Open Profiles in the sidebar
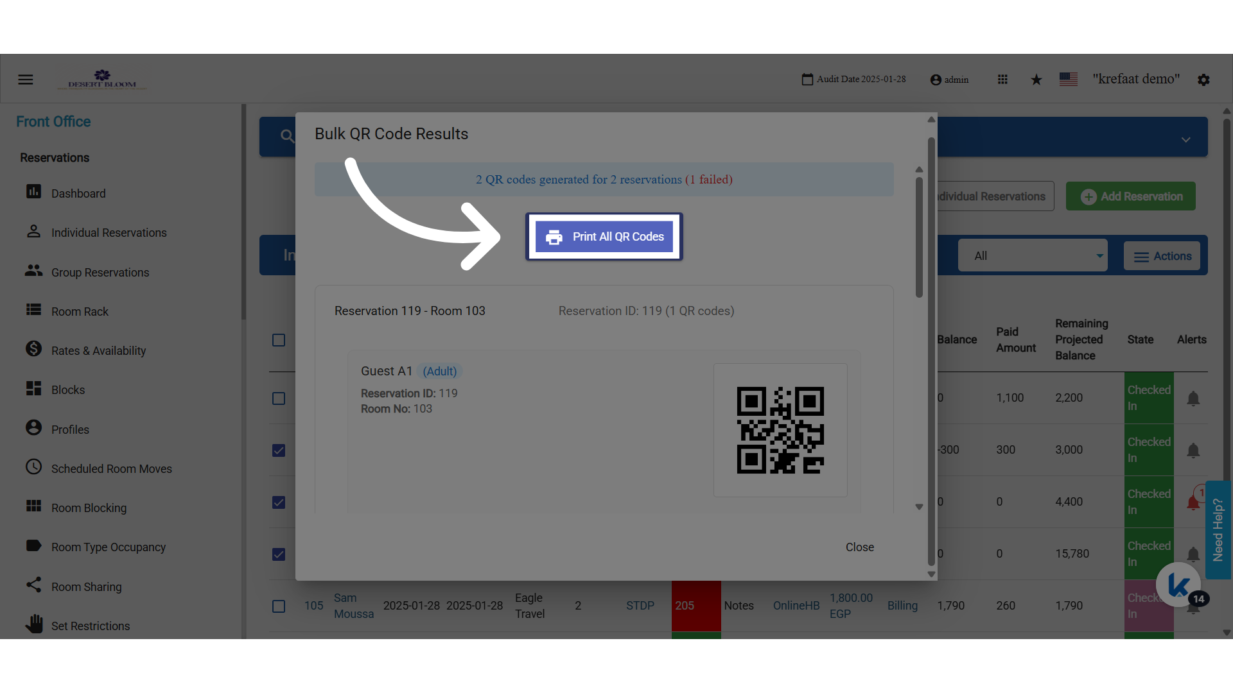 click(70, 429)
